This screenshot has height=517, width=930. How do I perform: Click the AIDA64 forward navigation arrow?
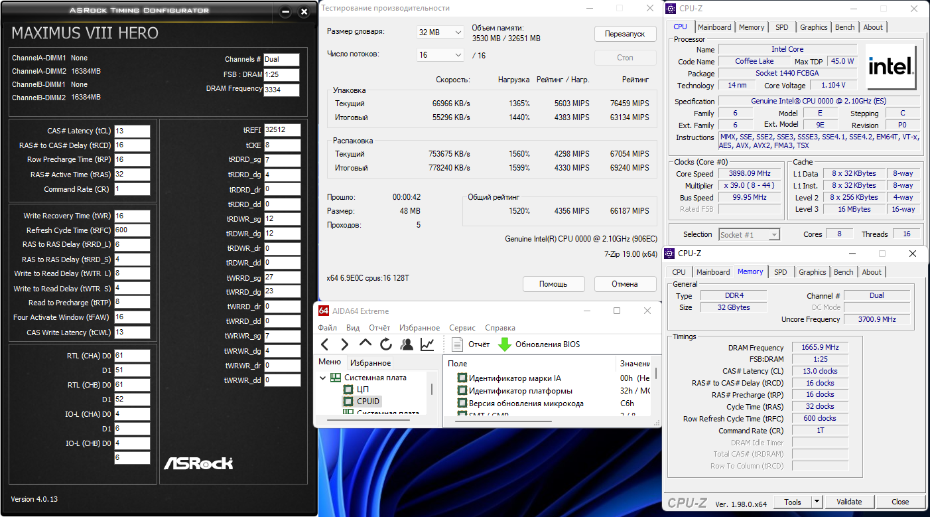[x=344, y=344]
